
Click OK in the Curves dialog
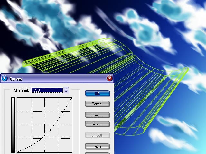[x=98, y=93]
